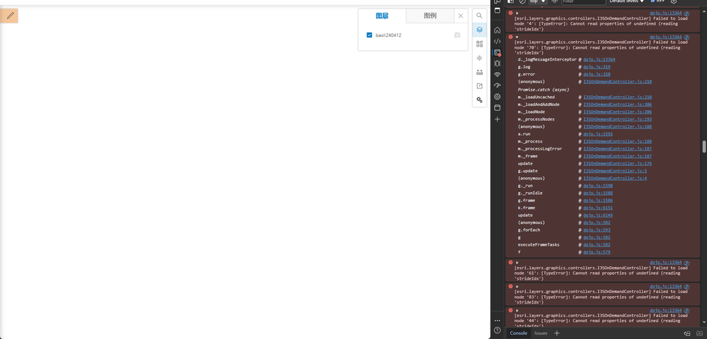
Task: Open the search tool in scene toolbar
Action: point(479,16)
